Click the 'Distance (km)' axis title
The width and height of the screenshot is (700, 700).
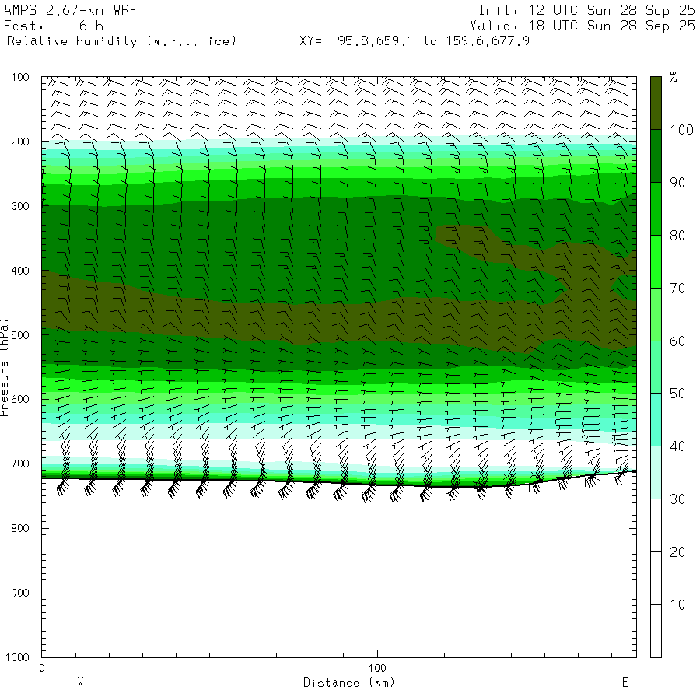pyautogui.click(x=349, y=683)
